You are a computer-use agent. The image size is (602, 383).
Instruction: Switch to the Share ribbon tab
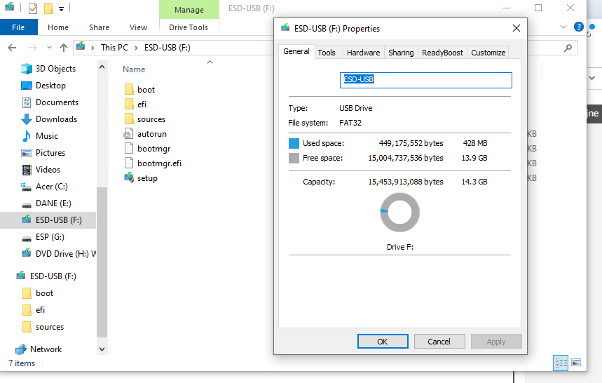click(x=99, y=27)
